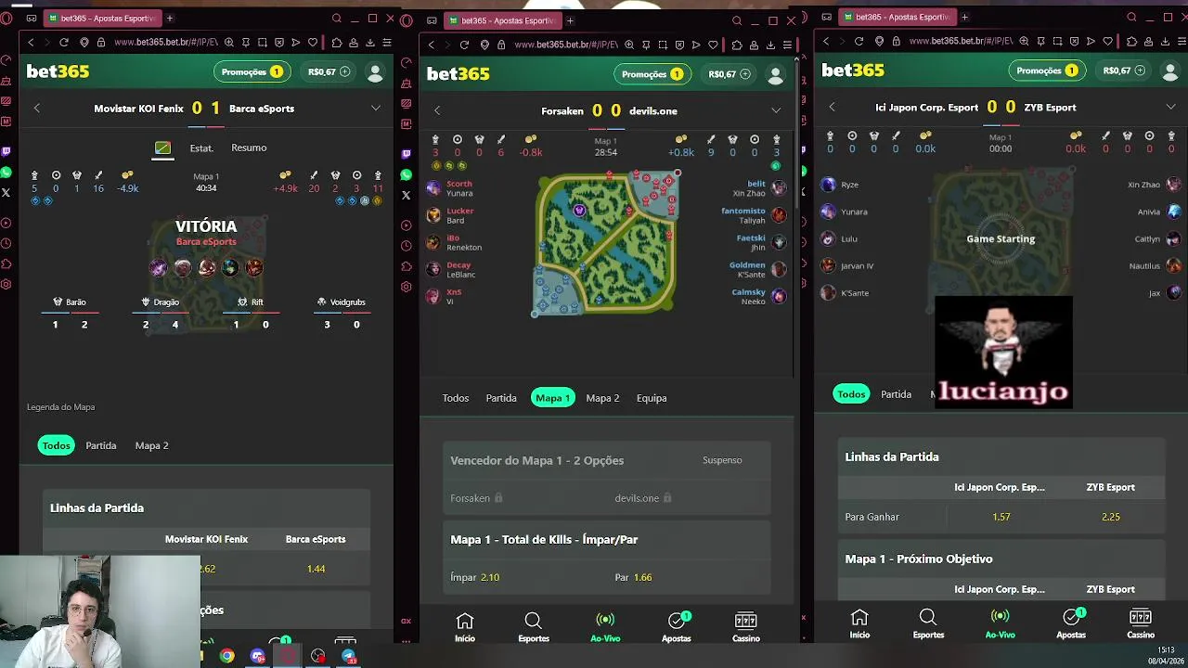Pick Barca eSports 1.44 odds
The image size is (1188, 668).
[x=316, y=569]
